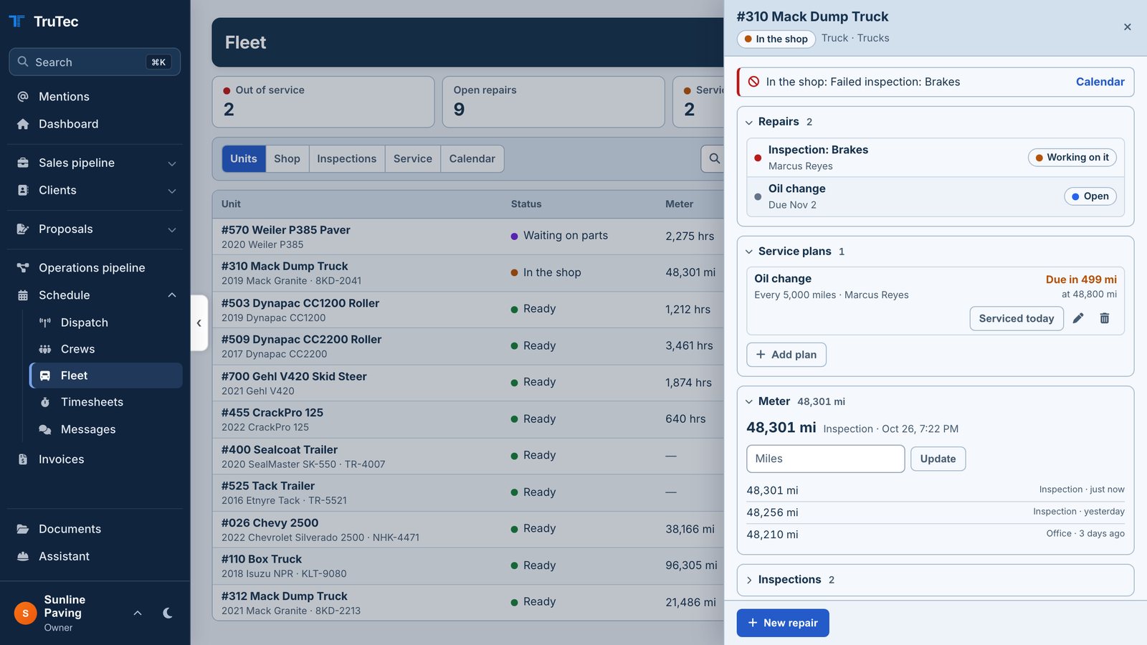
Task: Select the Units tab
Action: pyautogui.click(x=244, y=158)
